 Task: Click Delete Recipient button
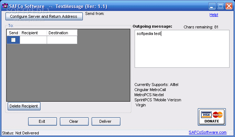point(24,106)
